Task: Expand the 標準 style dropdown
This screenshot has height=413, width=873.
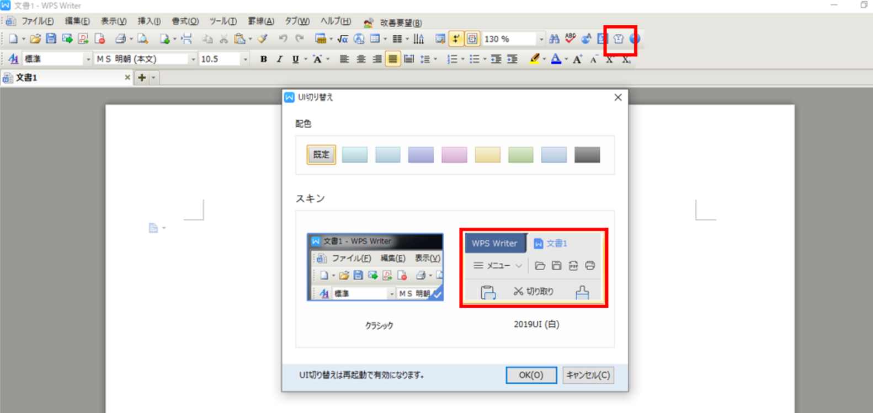Action: (x=88, y=59)
